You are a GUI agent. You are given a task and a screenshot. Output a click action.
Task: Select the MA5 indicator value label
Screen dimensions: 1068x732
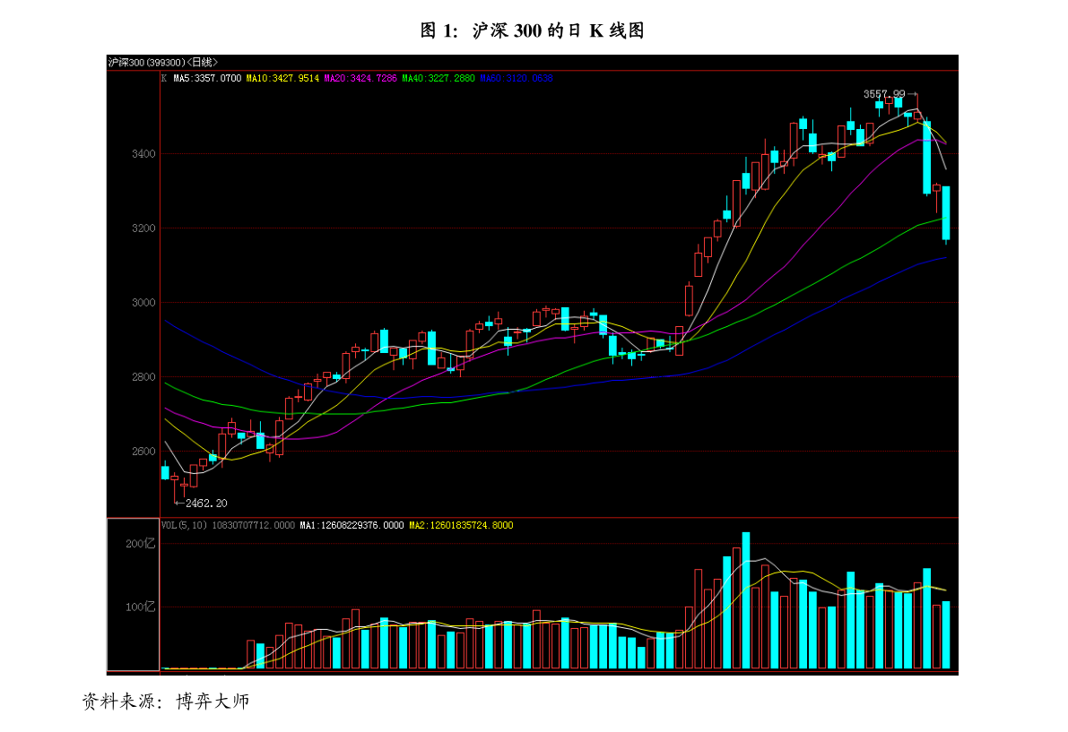(207, 78)
